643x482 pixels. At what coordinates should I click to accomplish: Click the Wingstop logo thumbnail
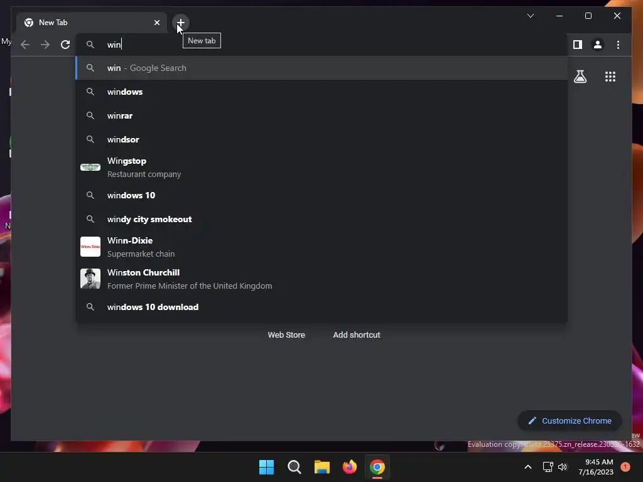pyautogui.click(x=90, y=167)
